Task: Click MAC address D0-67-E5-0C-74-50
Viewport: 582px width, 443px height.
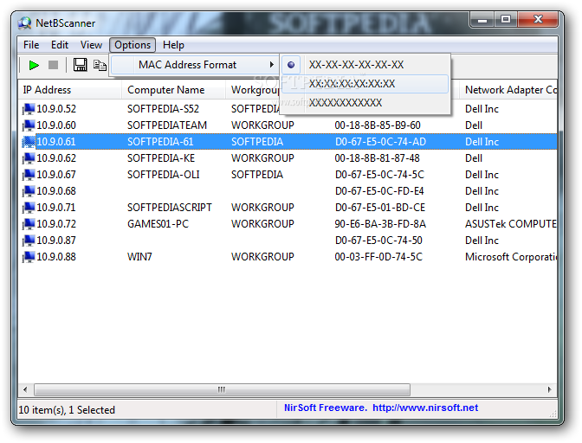Action: tap(378, 241)
